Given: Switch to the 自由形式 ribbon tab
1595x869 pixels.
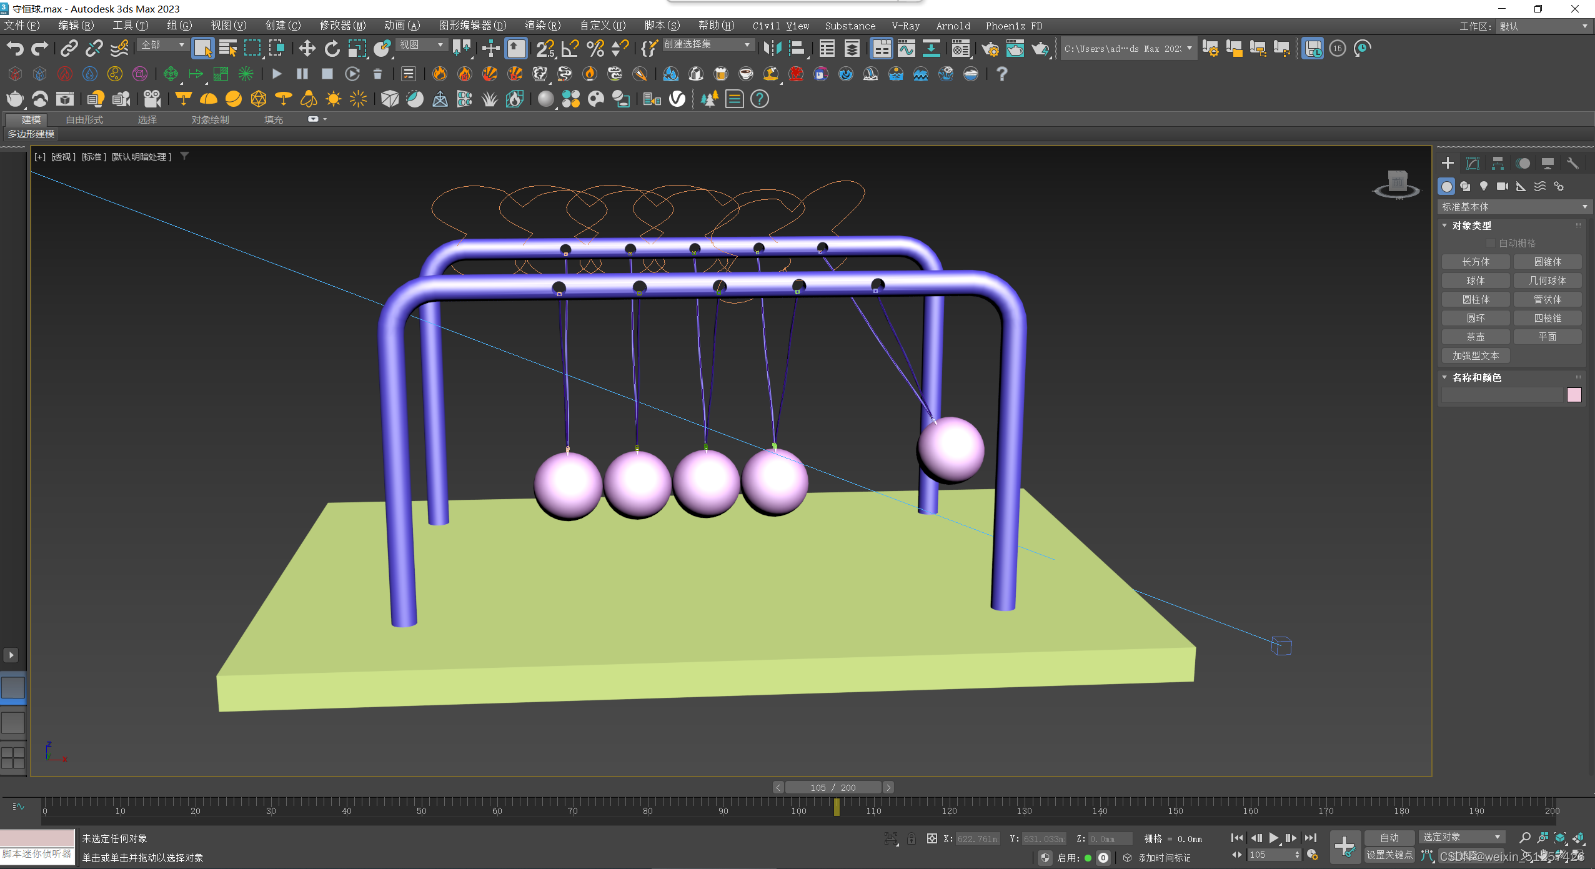Looking at the screenshot, I should [84, 119].
